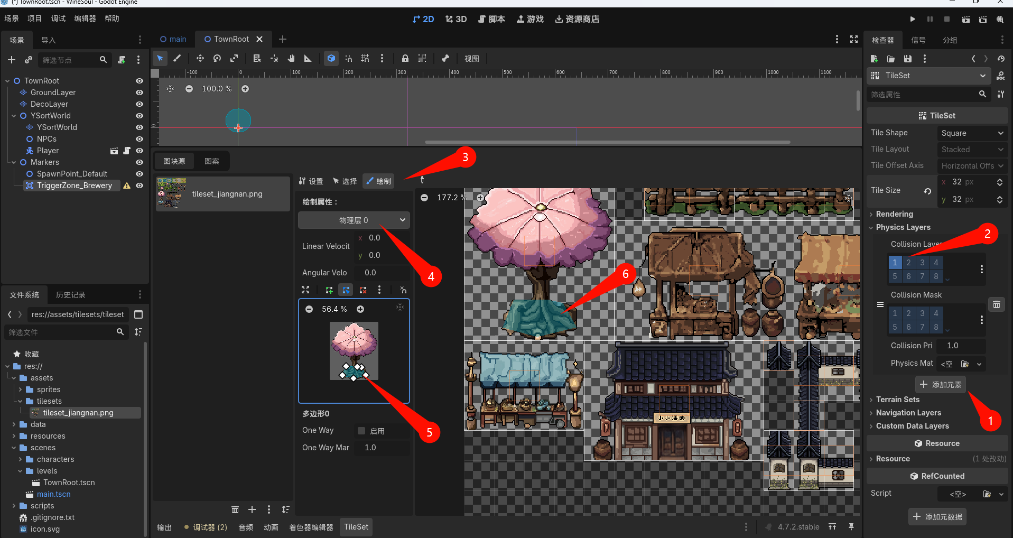1013x538 pixels.
Task: Enable the One Way collision checkbox
Action: [x=361, y=431]
